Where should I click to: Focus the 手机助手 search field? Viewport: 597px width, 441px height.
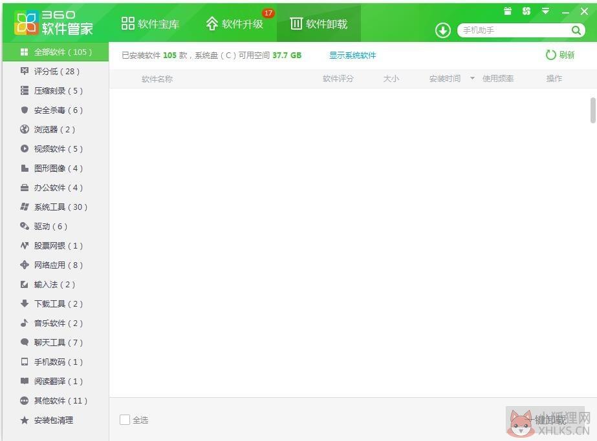pos(516,30)
